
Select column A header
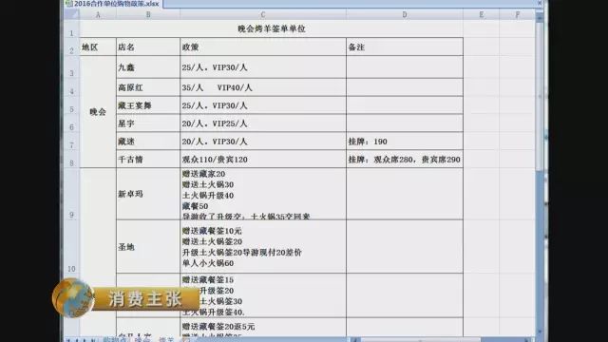98,15
